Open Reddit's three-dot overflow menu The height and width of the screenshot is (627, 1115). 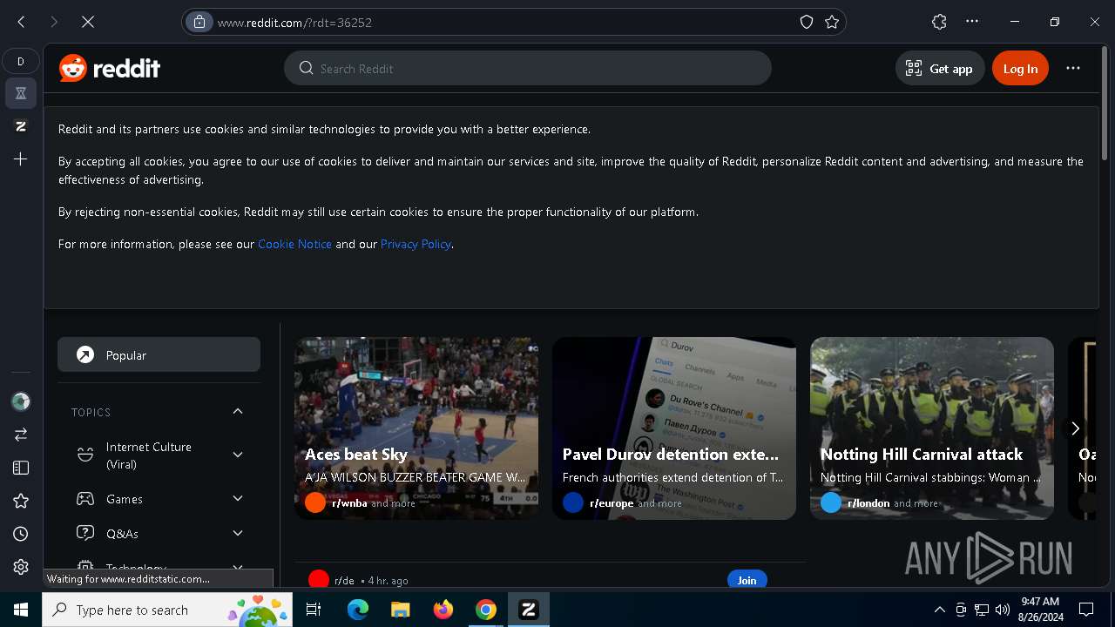pos(1073,68)
